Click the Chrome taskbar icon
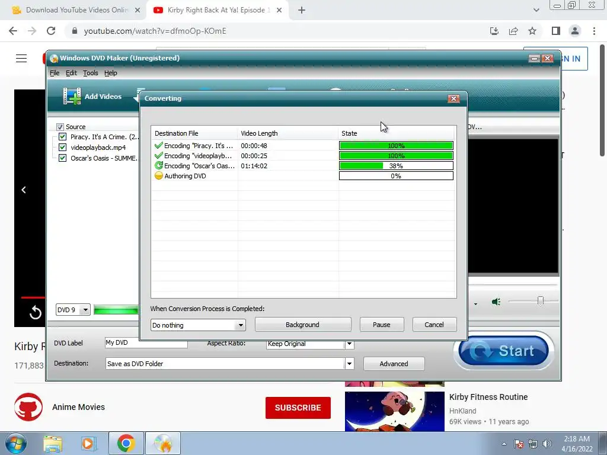Viewport: 607px width, 455px height. (126, 443)
